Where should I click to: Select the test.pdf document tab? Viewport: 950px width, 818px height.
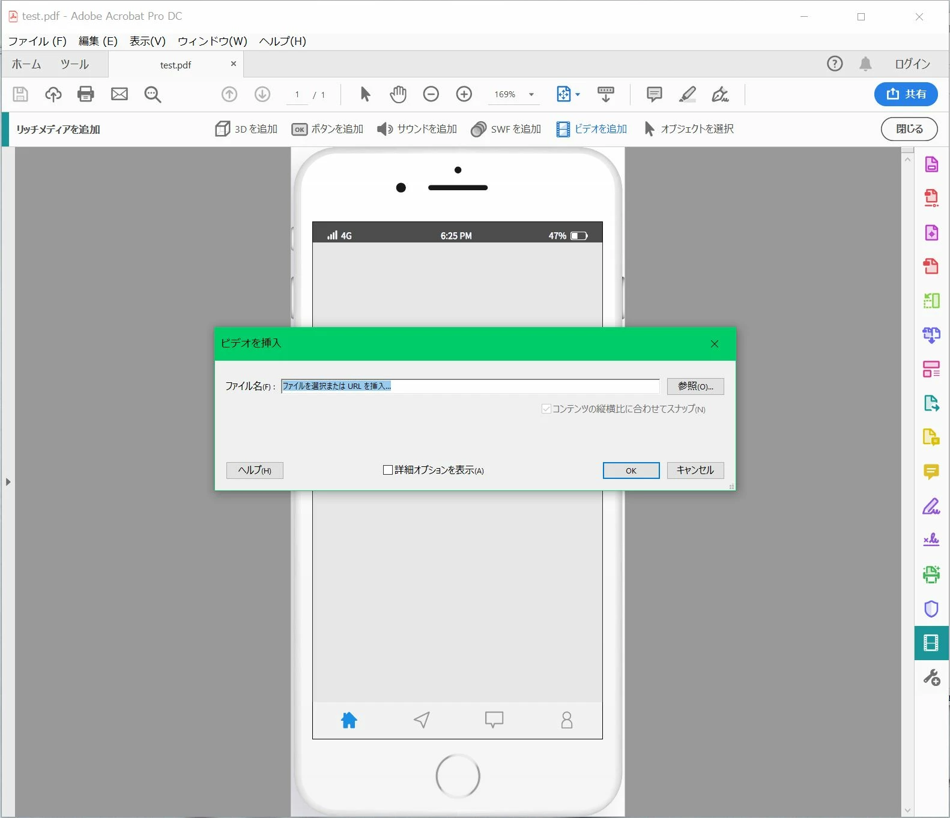pos(175,65)
